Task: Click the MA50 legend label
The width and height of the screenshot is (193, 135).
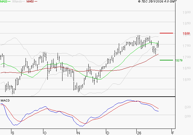Action: (30, 2)
